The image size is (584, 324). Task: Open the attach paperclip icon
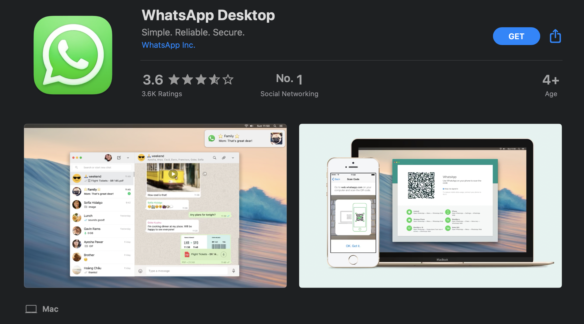(x=224, y=158)
